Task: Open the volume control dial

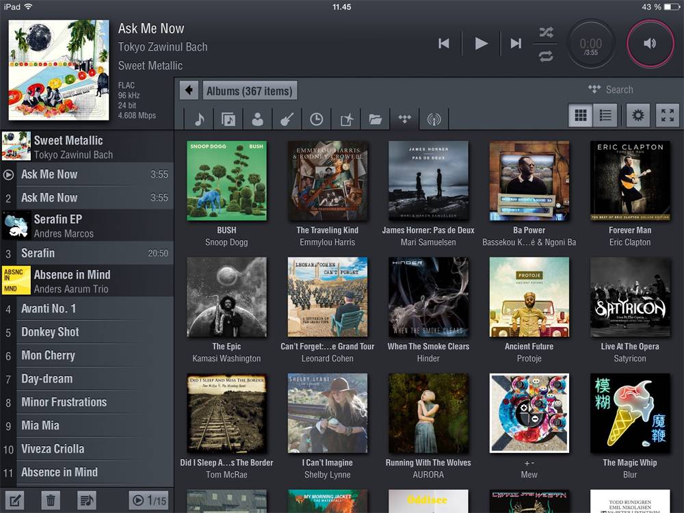Action: pyautogui.click(x=650, y=43)
